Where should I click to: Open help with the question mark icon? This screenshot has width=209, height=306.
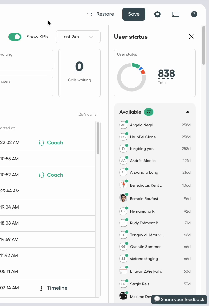pyautogui.click(x=194, y=14)
